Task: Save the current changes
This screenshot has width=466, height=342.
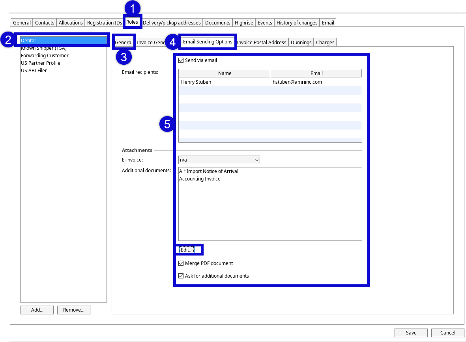Action: [411, 333]
